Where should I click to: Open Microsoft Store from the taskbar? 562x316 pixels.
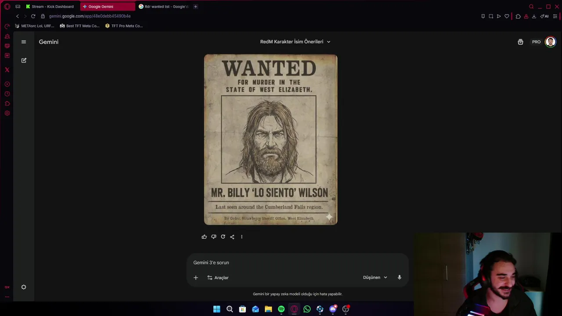click(x=242, y=309)
